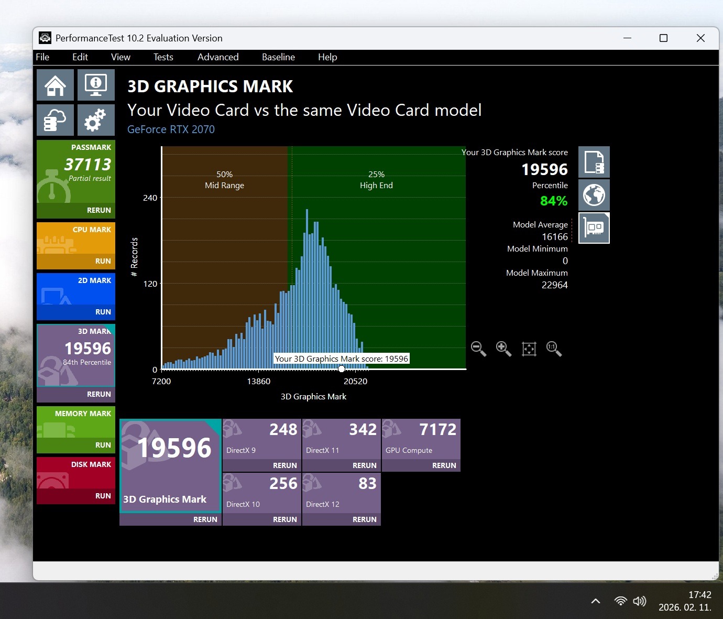Open the Help menu
The width and height of the screenshot is (723, 619).
point(327,57)
